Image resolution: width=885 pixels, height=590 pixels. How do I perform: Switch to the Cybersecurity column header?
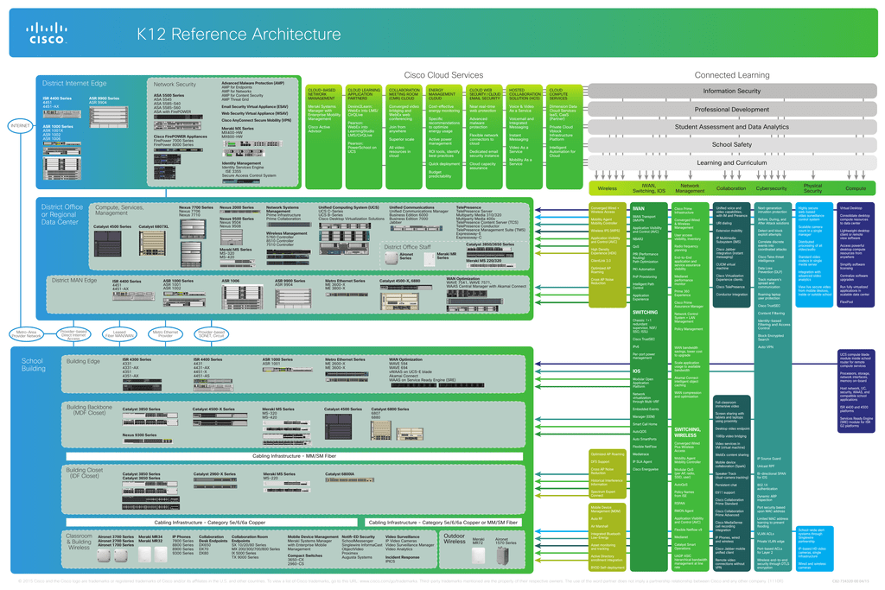(x=772, y=187)
